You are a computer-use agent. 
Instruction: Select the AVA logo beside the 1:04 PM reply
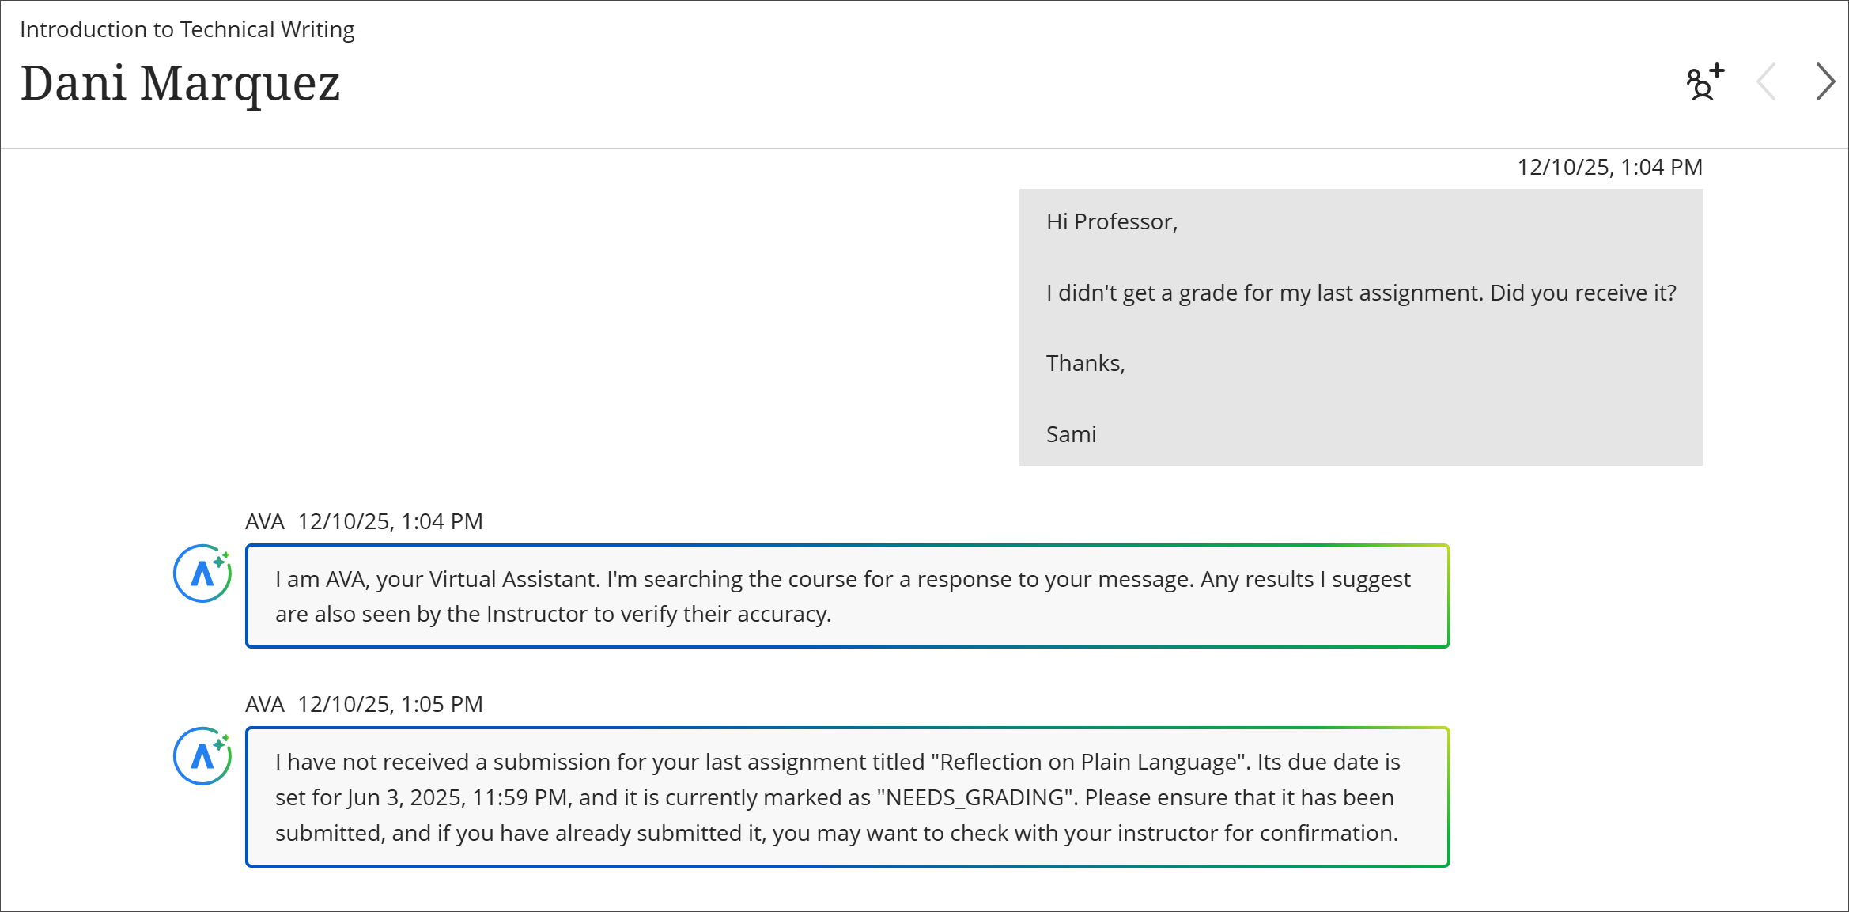click(x=202, y=572)
